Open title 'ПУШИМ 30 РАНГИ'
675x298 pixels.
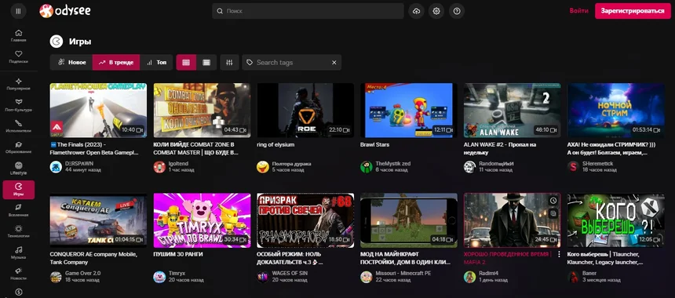[178, 255]
